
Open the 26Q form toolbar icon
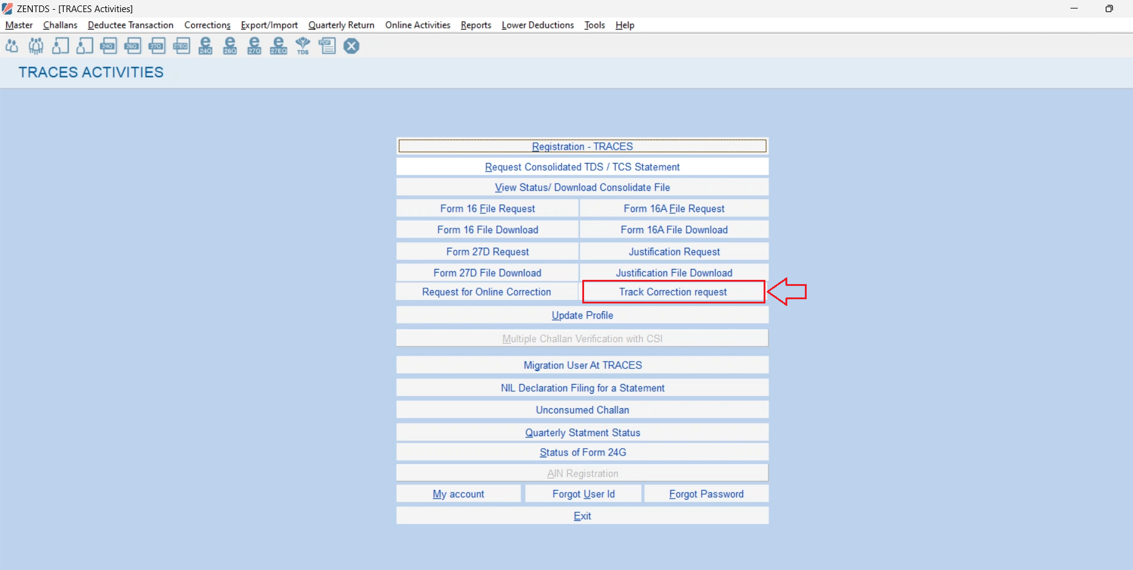coord(133,46)
